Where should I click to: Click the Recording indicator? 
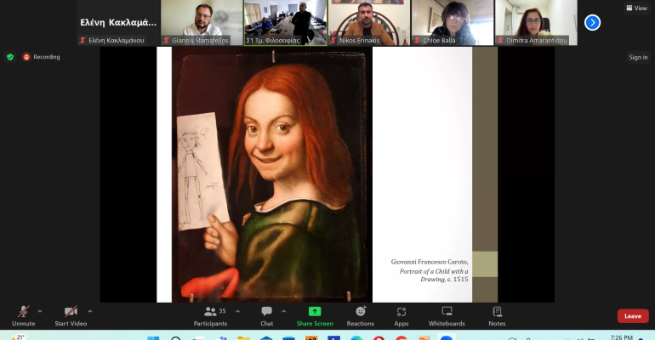(42, 57)
